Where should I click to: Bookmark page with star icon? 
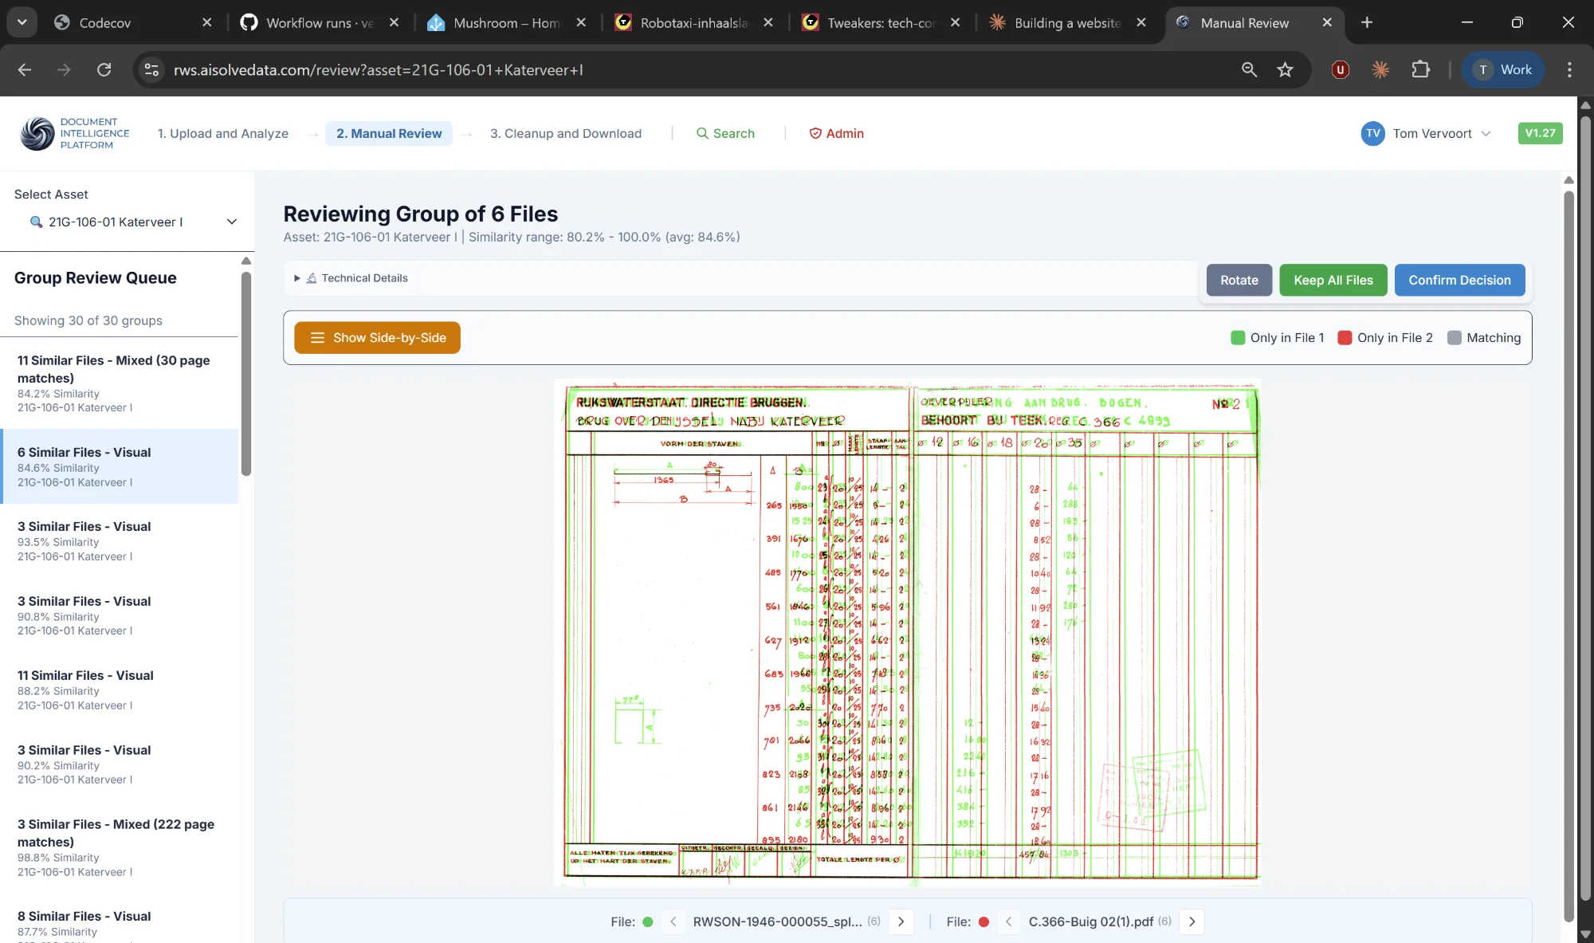tap(1285, 70)
